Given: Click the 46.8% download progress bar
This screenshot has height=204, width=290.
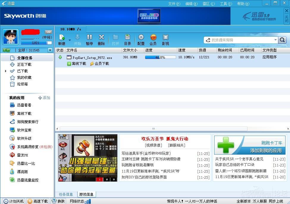Looking at the screenshot, I should click(x=160, y=57).
